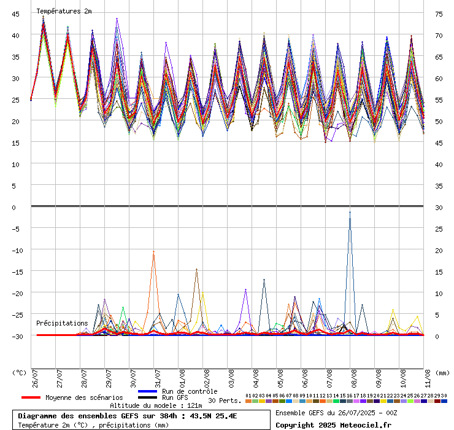Click the brown precipitation peak near 02/08

[196, 270]
